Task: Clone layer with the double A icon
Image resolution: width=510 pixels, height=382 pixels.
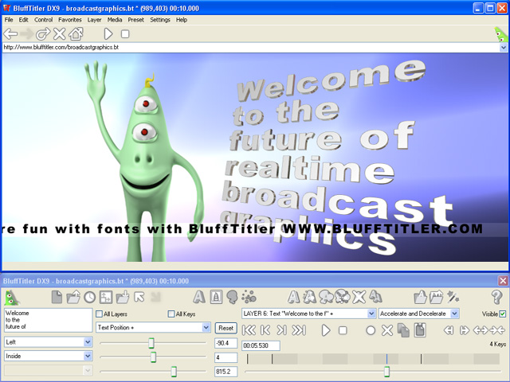Action: coord(375,297)
